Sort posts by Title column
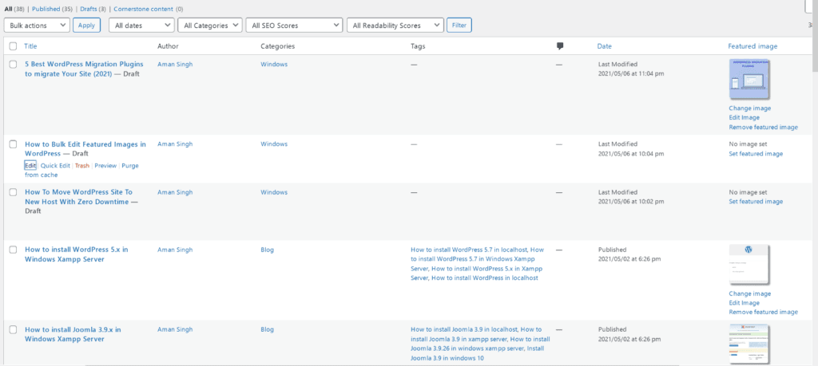 (x=31, y=46)
